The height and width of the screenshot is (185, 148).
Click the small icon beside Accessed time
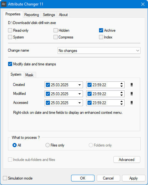point(132,103)
